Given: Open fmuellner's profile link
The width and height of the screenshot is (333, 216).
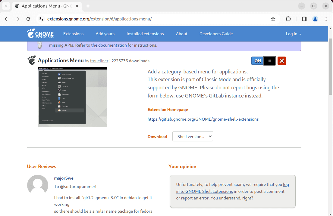Looking at the screenshot, I should pos(99,61).
